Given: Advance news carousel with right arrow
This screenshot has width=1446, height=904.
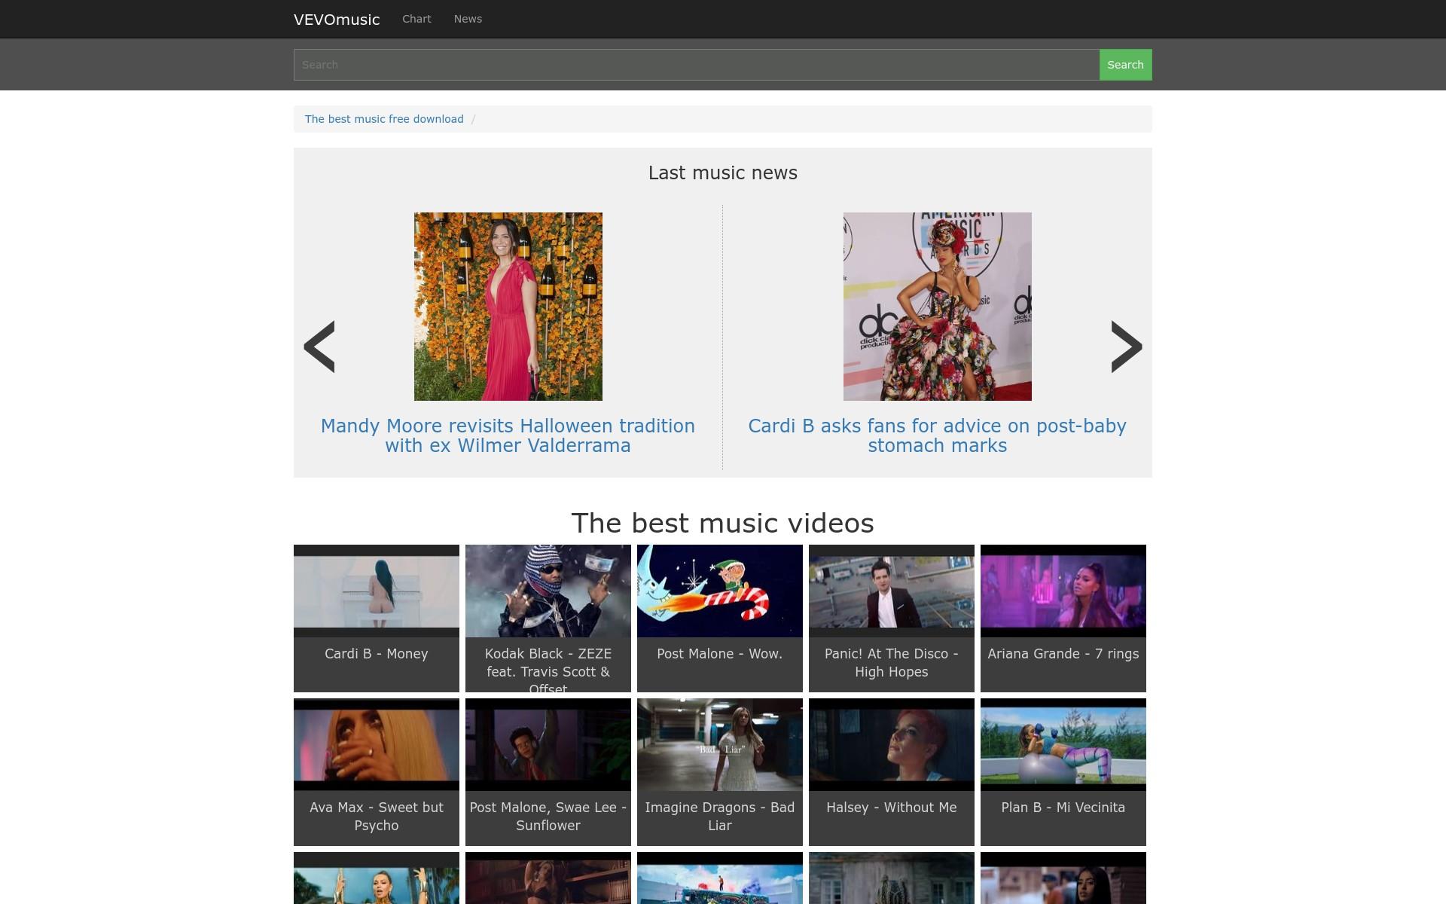Looking at the screenshot, I should pos(1127,347).
